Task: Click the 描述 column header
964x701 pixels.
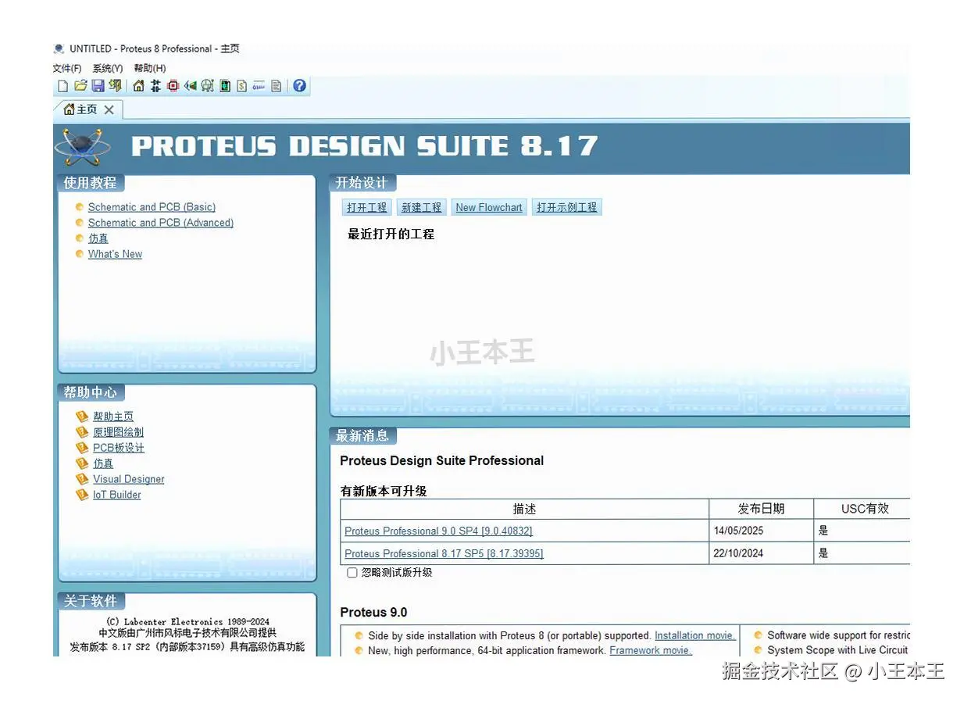Action: [525, 509]
